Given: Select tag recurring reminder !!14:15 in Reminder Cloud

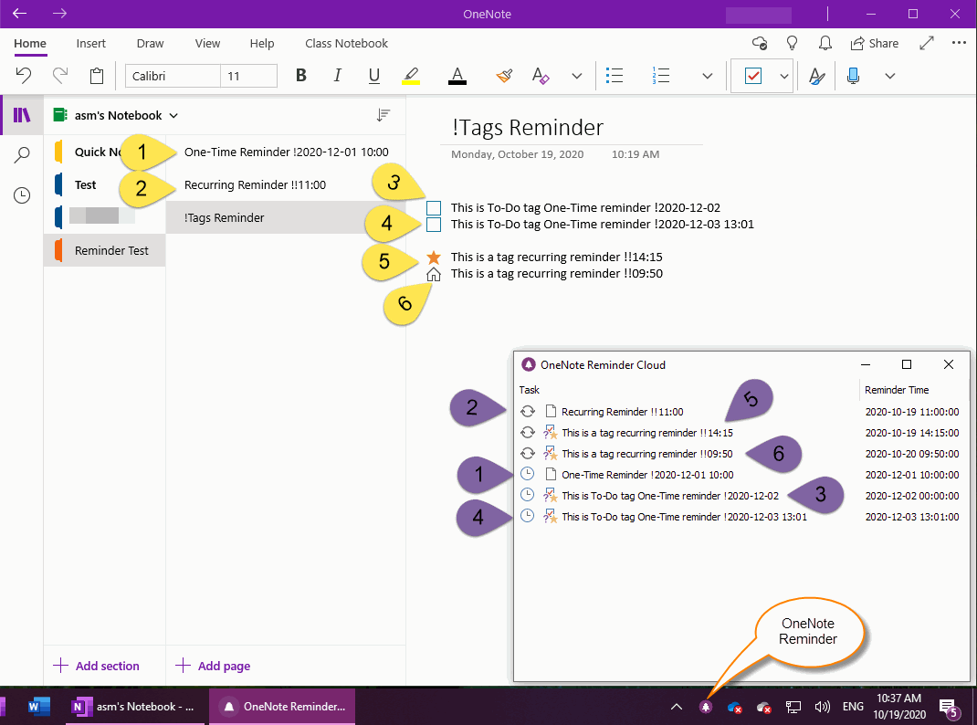Looking at the screenshot, I should (x=739, y=433).
